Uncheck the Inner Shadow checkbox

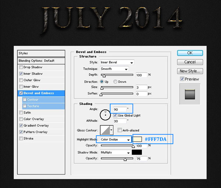tap(21, 74)
